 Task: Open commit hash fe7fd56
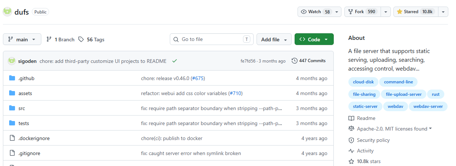point(248,61)
